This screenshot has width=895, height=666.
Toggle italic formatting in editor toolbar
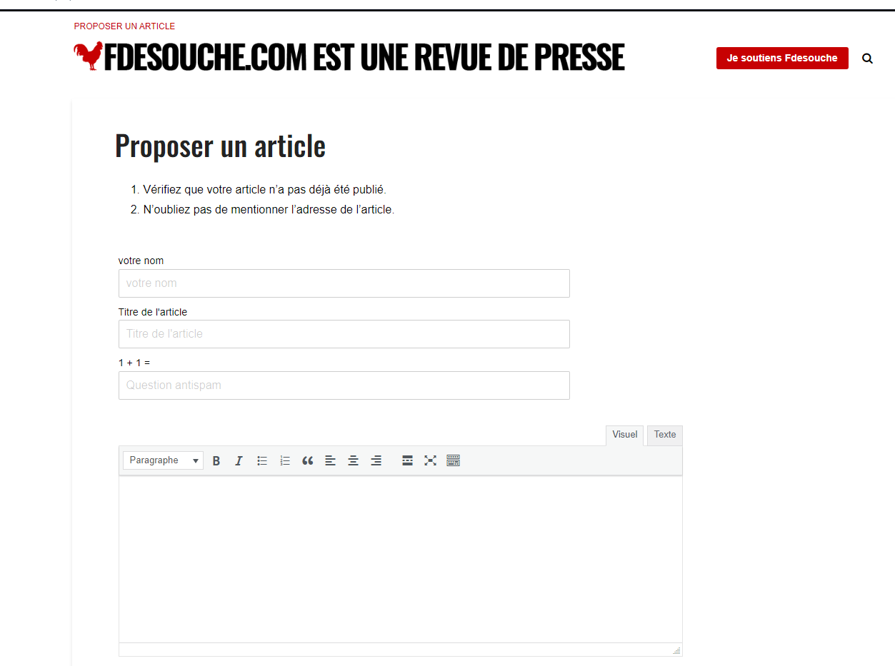pyautogui.click(x=239, y=460)
